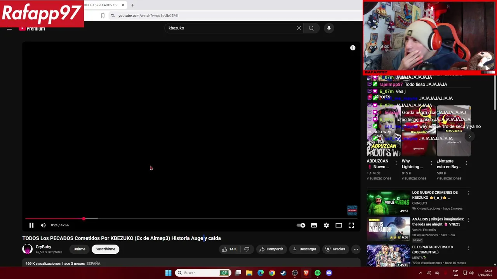Open player settings gear
This screenshot has height=279, width=497.
pyautogui.click(x=326, y=225)
